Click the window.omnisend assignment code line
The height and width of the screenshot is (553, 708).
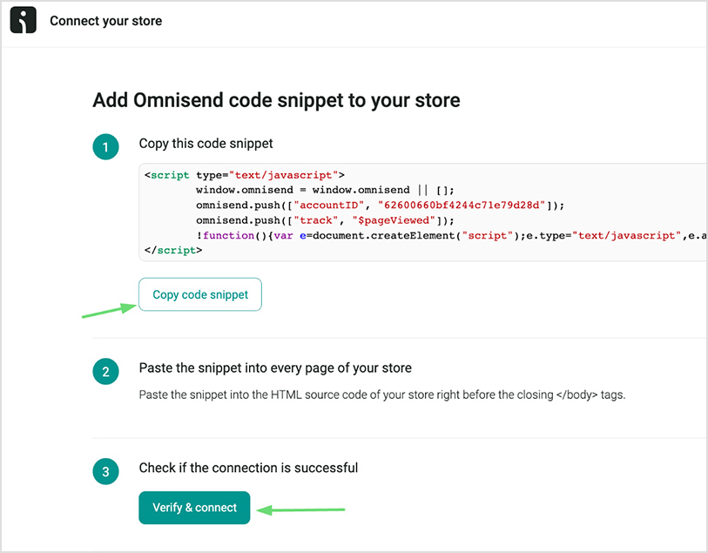click(325, 190)
